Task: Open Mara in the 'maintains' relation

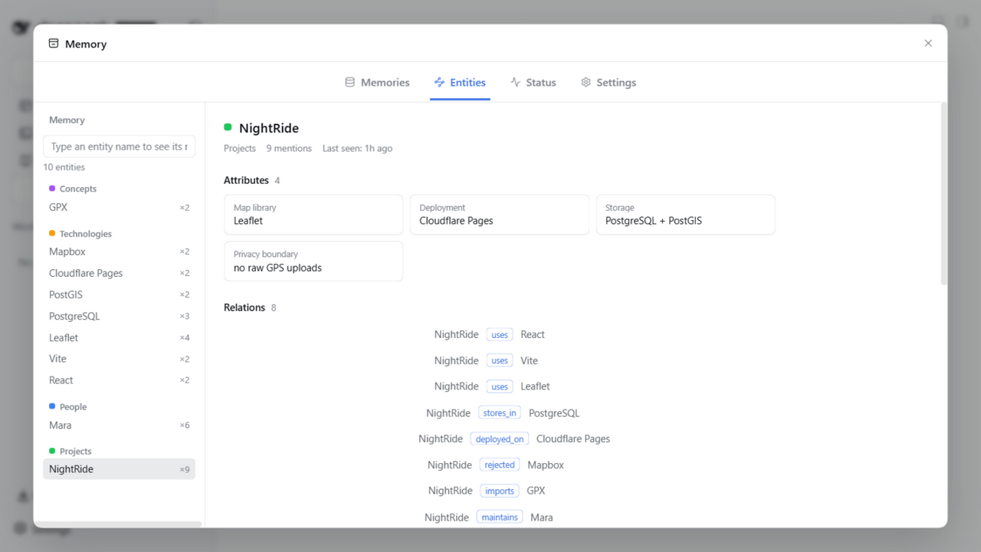Action: [542, 517]
